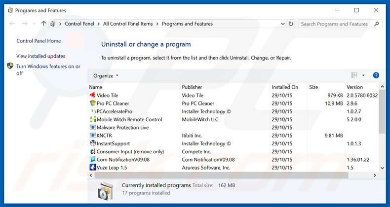Click the 5.2.0.0 version cell

353,119
